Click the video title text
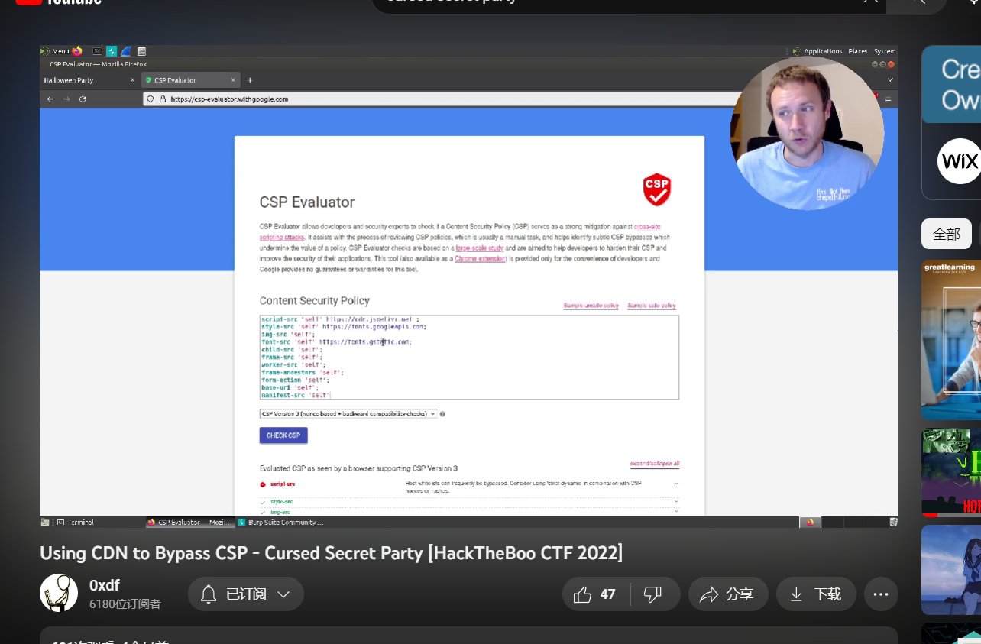 coord(331,553)
